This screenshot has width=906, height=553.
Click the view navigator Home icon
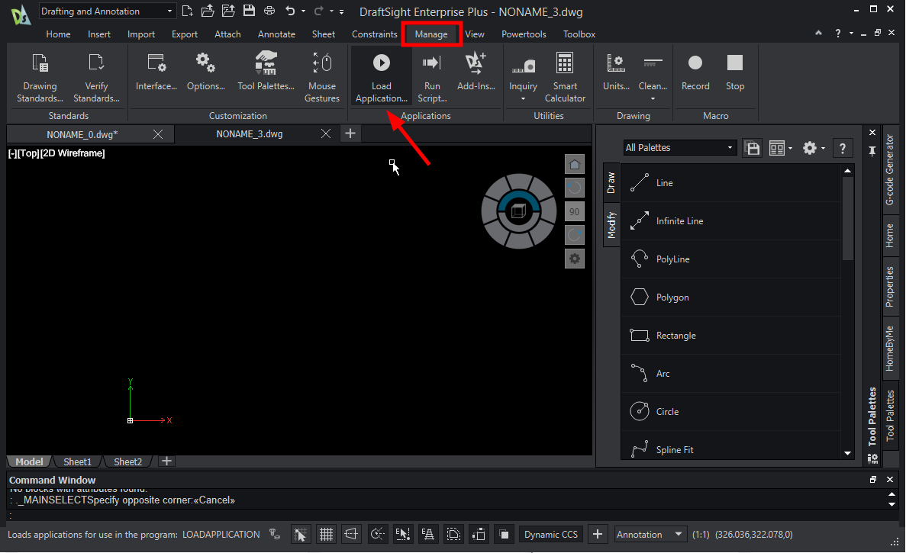tap(574, 165)
